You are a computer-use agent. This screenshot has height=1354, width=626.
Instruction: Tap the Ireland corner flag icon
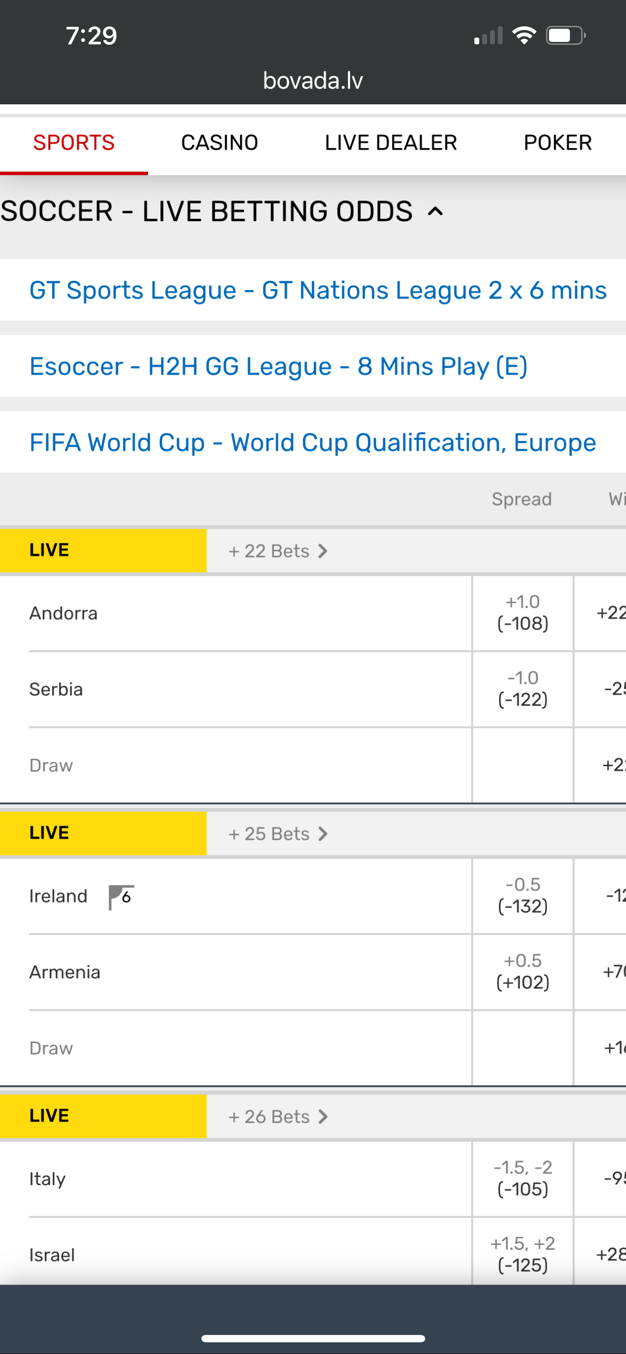coord(121,897)
